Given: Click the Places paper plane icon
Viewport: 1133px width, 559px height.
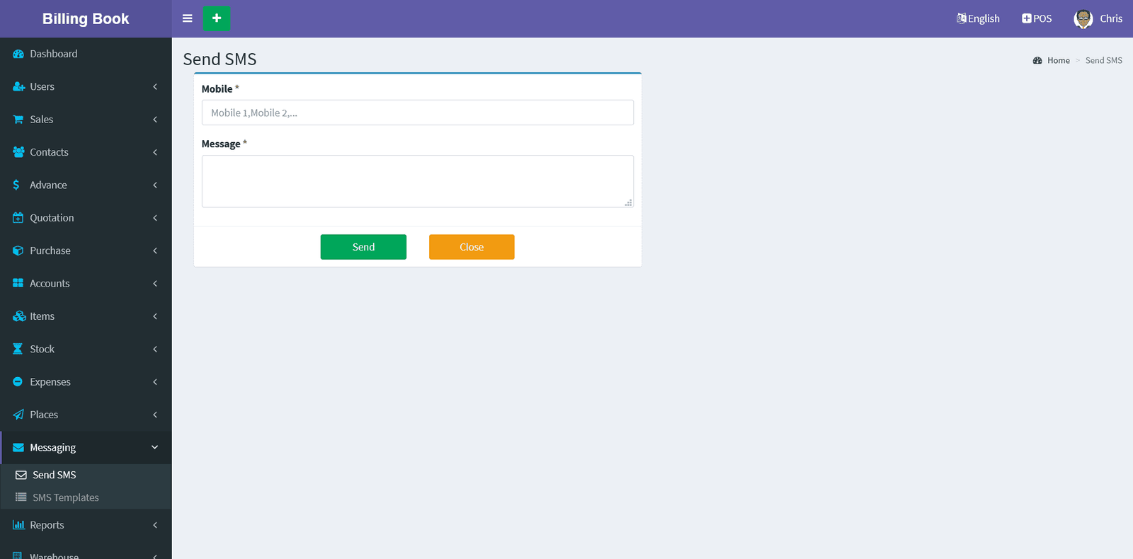Looking at the screenshot, I should click(18, 415).
